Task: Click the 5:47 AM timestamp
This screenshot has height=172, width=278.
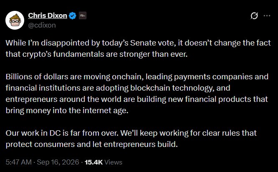Action: tap(19, 162)
